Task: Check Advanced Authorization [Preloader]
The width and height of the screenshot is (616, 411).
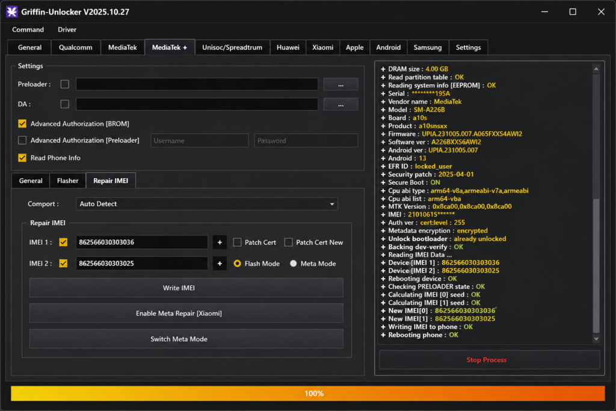Action: pos(22,140)
